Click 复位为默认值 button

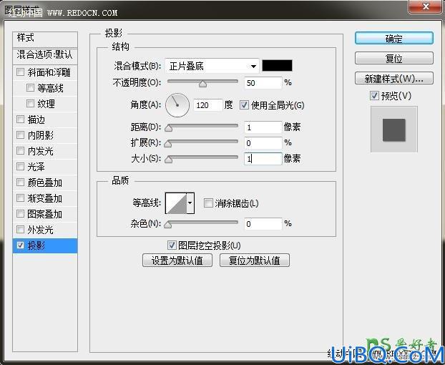point(255,261)
